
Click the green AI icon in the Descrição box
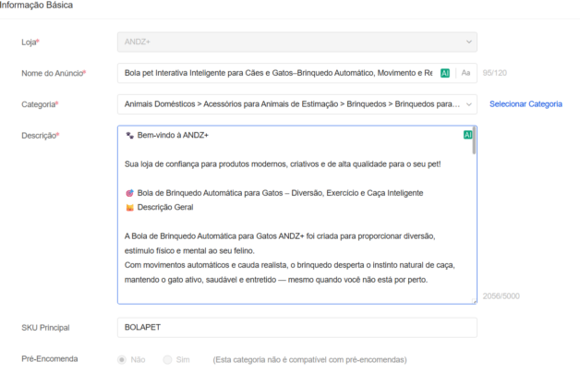(x=468, y=135)
